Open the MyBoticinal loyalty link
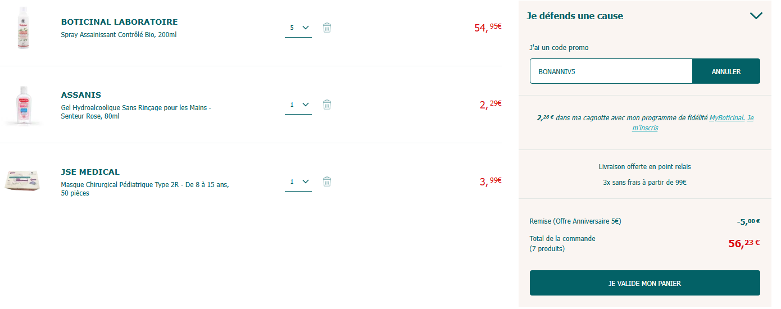Image resolution: width=781 pixels, height=309 pixels. click(x=727, y=118)
